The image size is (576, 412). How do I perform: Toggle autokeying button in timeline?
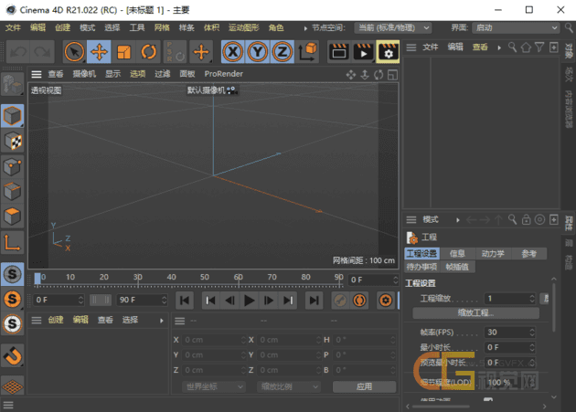click(x=359, y=301)
